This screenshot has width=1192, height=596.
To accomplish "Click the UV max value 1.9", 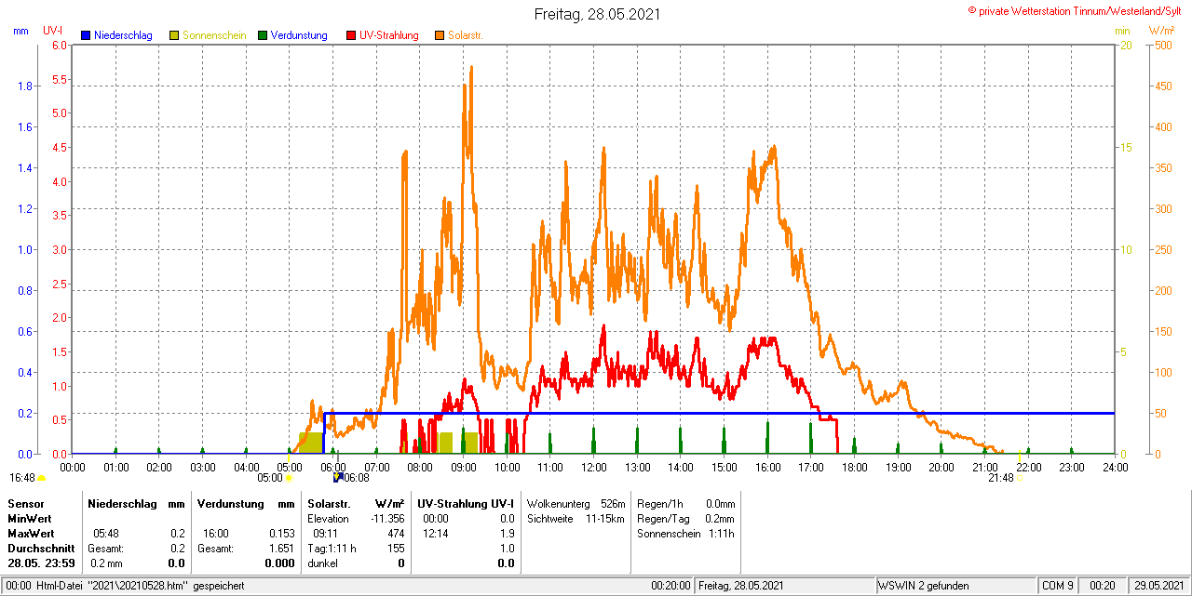I will point(507,533).
